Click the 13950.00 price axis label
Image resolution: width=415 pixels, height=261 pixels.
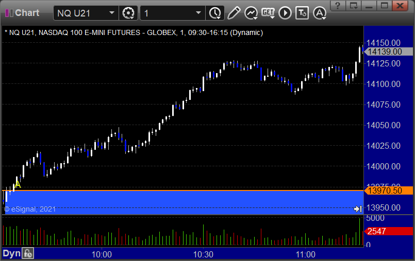383,207
